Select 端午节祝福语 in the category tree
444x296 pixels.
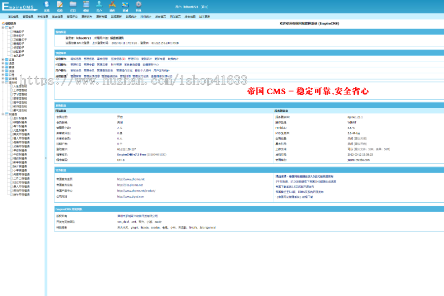coord(22,194)
